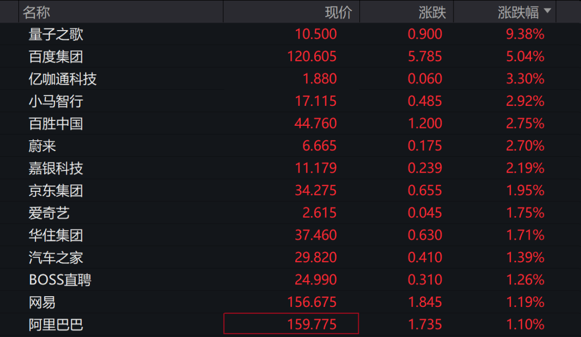Image resolution: width=581 pixels, height=337 pixels.
Task: Choose 嘉银科技 from the stock list
Action: (x=56, y=168)
